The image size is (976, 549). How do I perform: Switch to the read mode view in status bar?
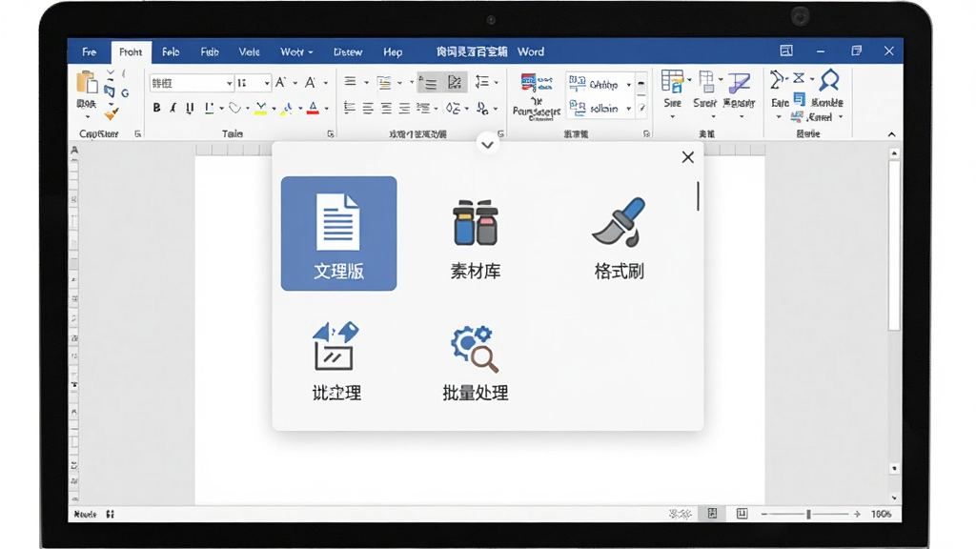tap(742, 514)
